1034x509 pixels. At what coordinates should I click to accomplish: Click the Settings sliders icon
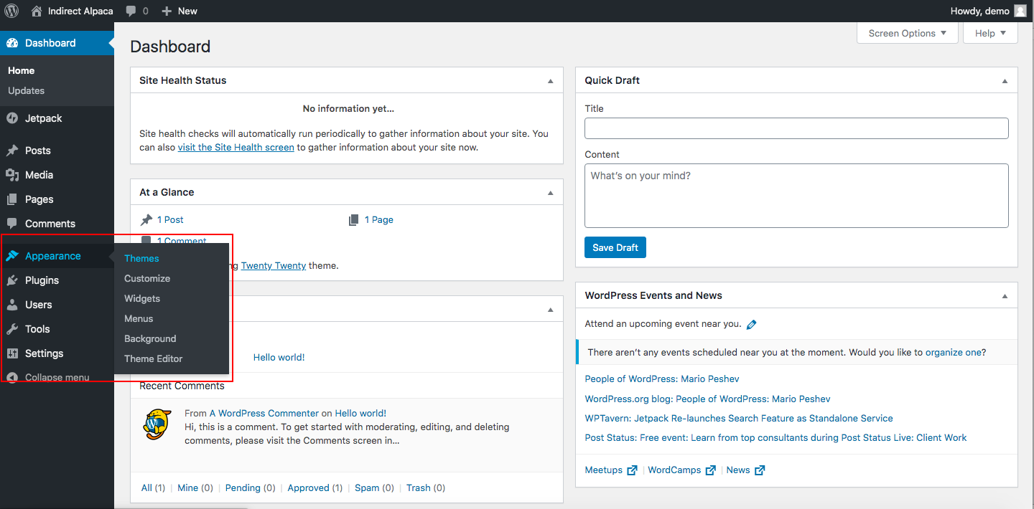tap(12, 353)
